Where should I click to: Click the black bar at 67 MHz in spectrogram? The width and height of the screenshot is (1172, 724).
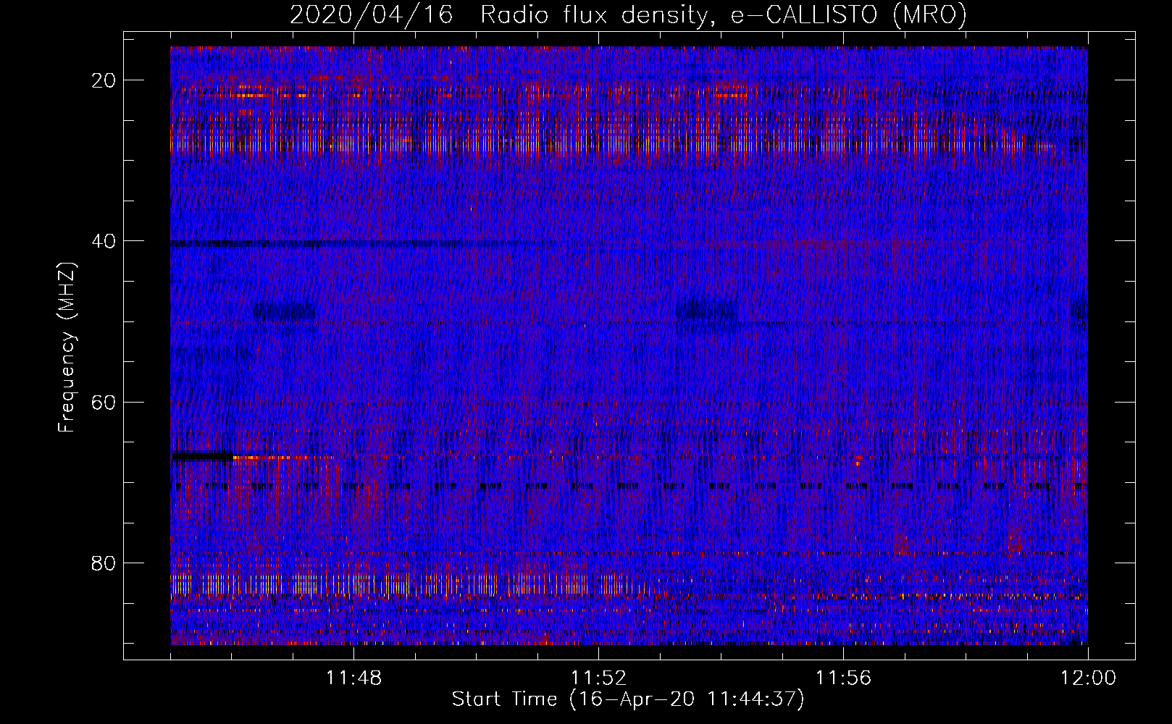pos(202,456)
